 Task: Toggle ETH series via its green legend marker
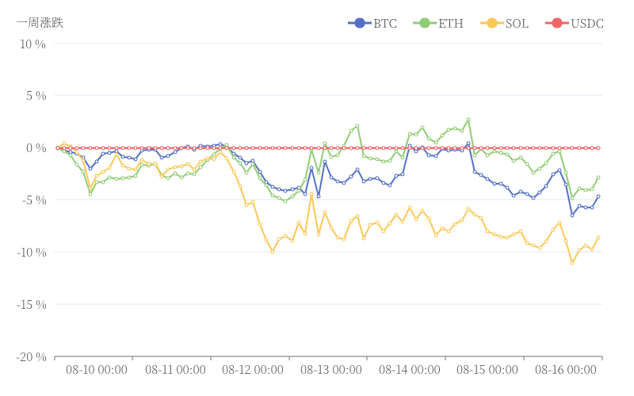[425, 23]
